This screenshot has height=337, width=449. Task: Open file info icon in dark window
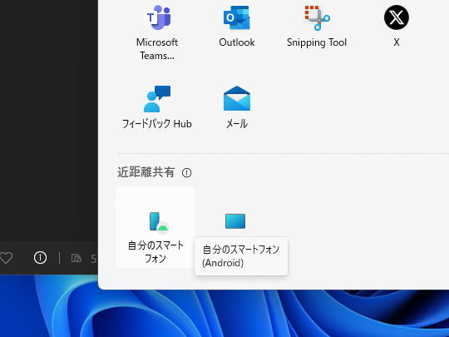tap(40, 258)
